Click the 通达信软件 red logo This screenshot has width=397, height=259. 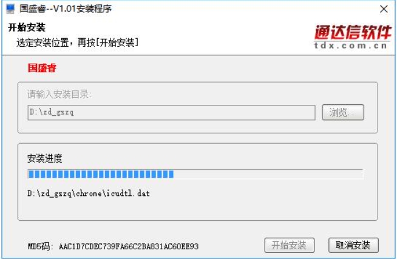click(353, 32)
